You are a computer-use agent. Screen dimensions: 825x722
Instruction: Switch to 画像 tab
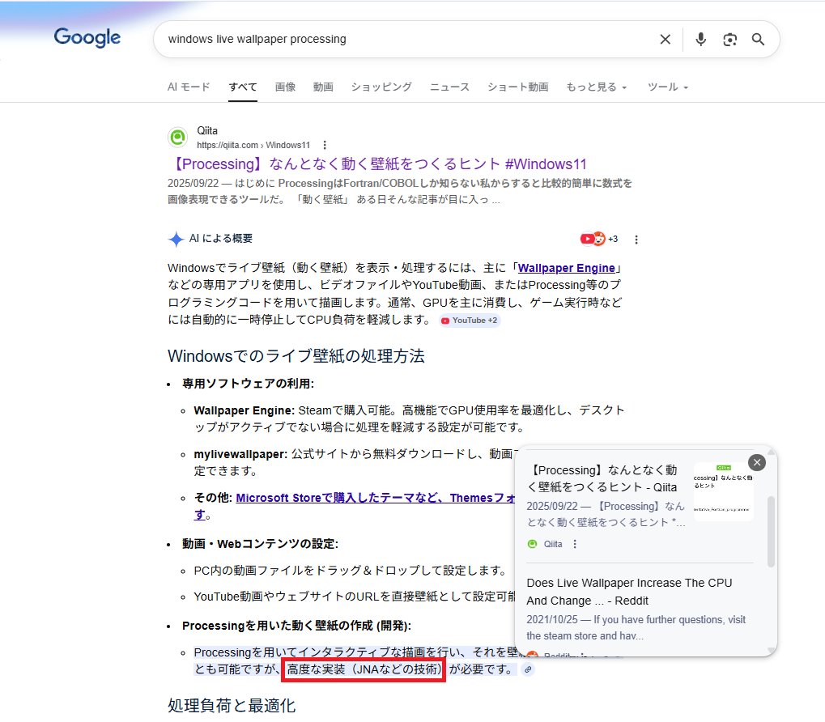click(285, 87)
